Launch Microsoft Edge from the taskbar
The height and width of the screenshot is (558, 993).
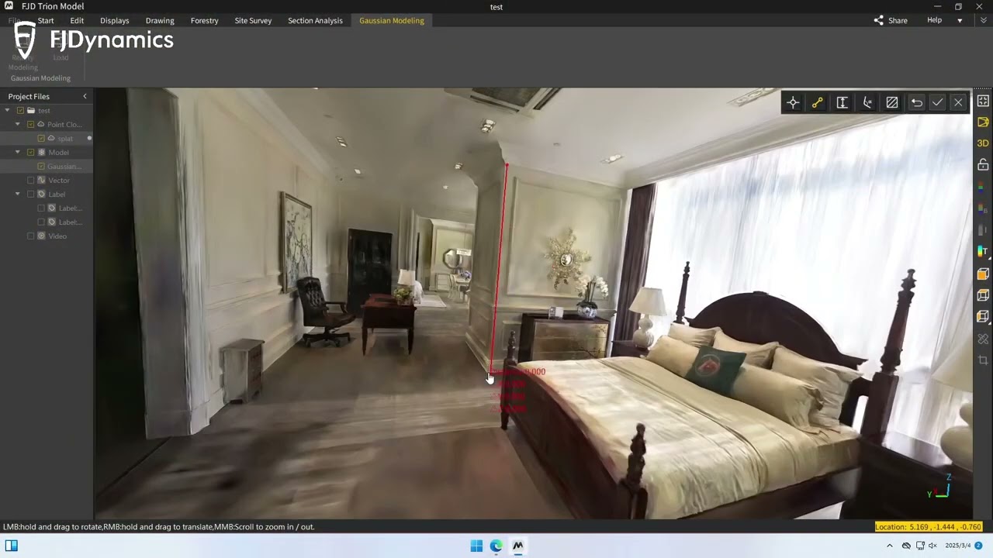click(496, 546)
